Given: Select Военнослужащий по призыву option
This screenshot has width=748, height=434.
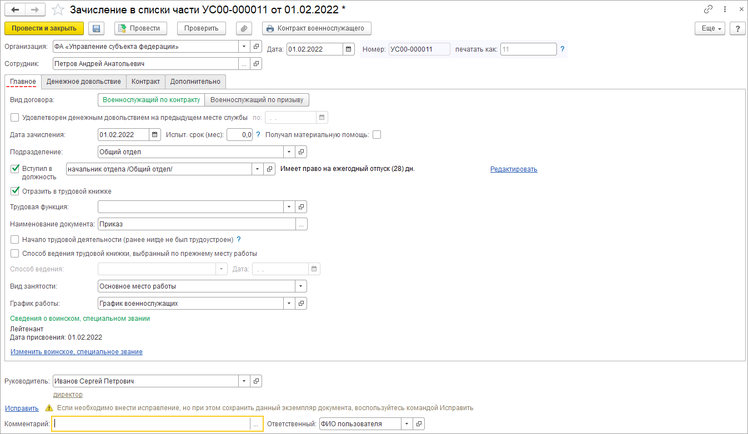Looking at the screenshot, I should tap(257, 100).
